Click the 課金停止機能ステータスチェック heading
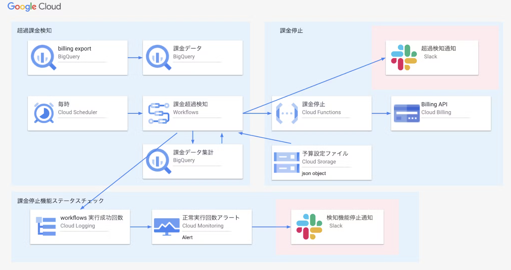511x270 pixels. pos(60,200)
